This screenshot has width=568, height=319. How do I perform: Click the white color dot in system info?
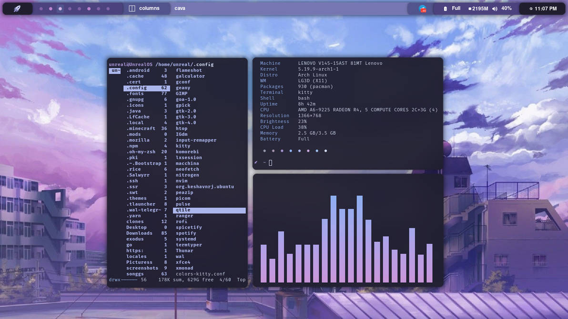click(x=325, y=150)
